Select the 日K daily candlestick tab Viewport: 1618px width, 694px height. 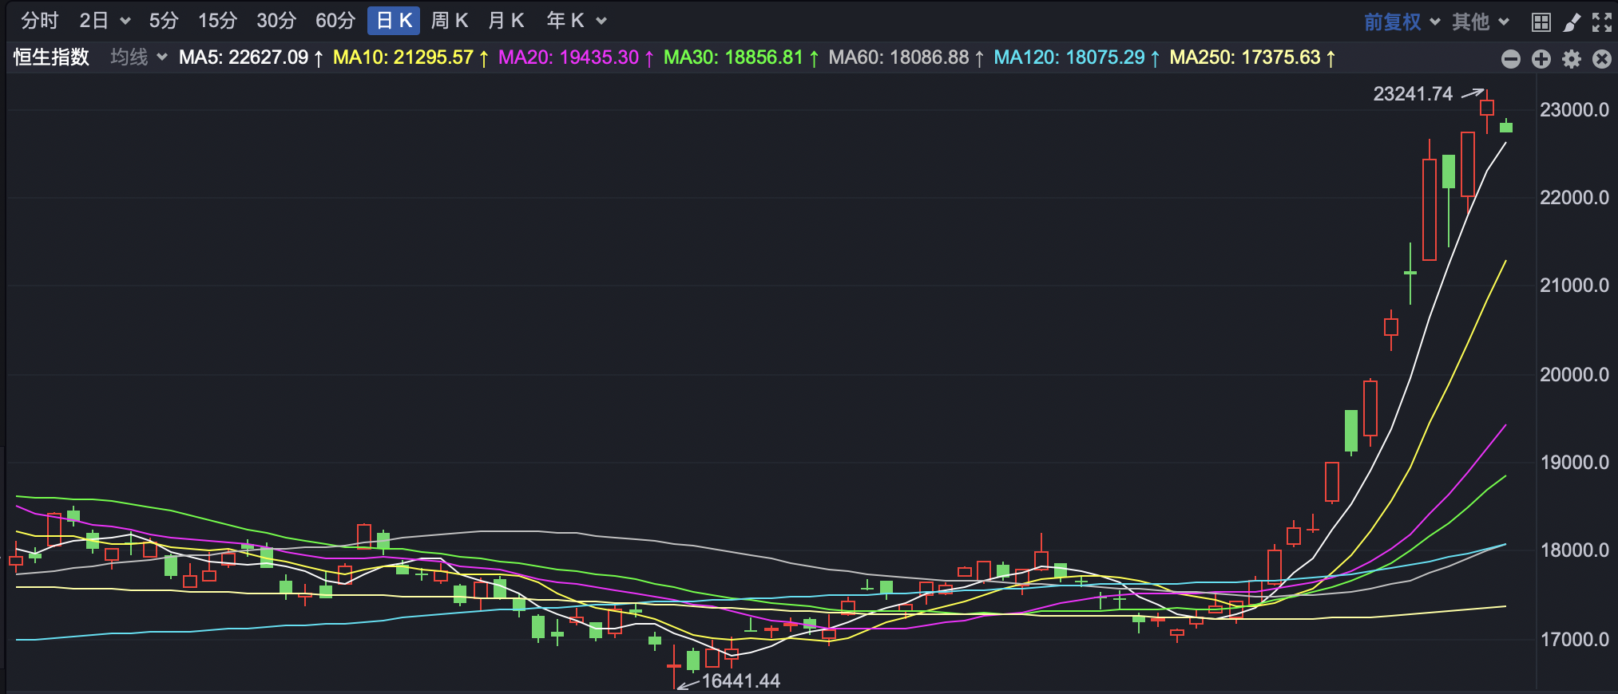click(x=394, y=21)
